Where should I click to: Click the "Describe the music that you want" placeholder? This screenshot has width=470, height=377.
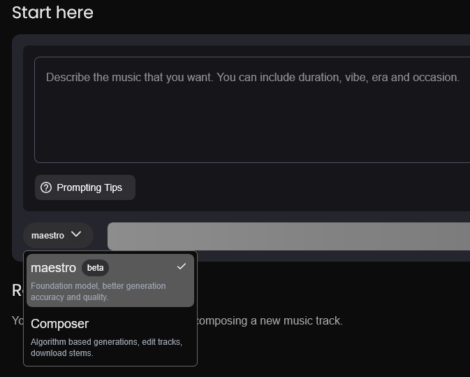tap(252, 77)
